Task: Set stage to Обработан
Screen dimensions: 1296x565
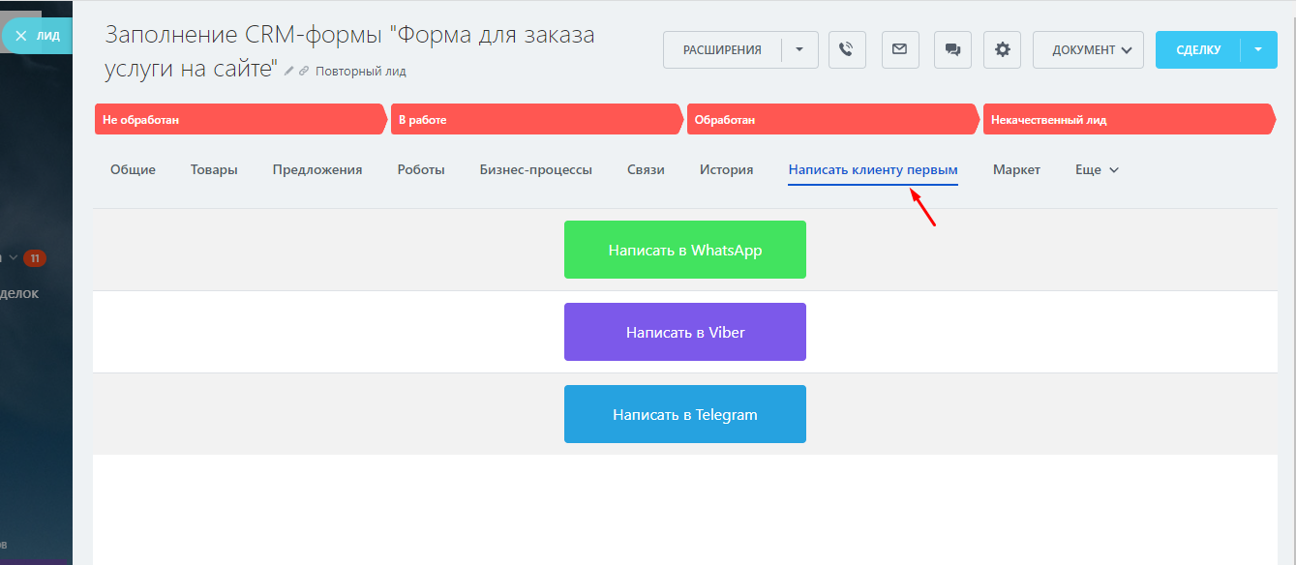Action: 833,120
